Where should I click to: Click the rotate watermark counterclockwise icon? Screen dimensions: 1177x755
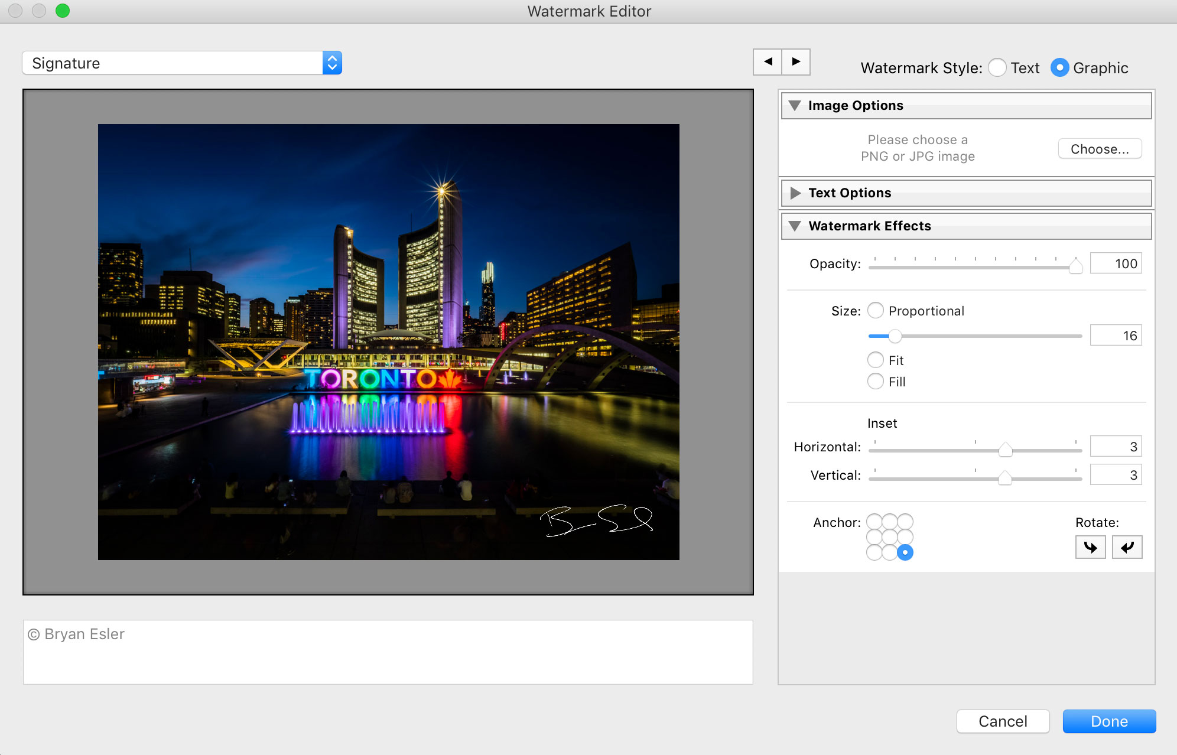[1127, 547]
